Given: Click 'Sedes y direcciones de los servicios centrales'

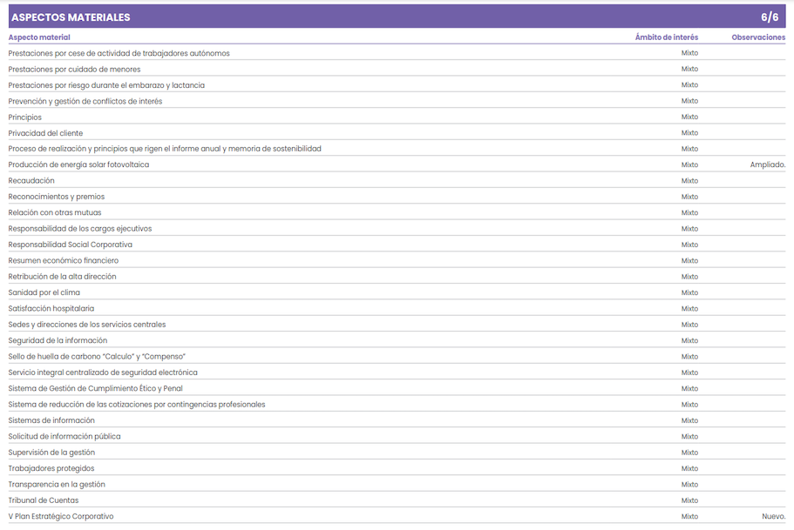Looking at the screenshot, I should coord(87,325).
